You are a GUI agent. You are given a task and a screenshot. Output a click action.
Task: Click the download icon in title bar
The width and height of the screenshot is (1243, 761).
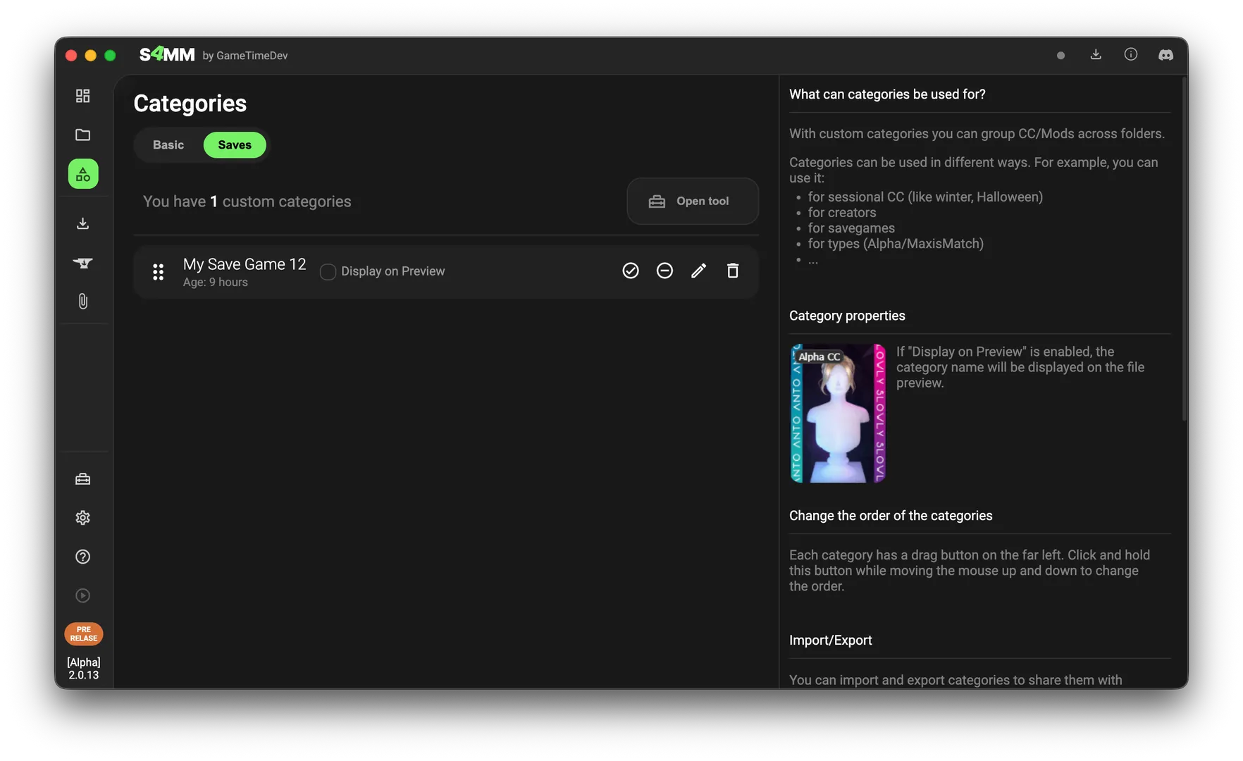click(x=1096, y=54)
